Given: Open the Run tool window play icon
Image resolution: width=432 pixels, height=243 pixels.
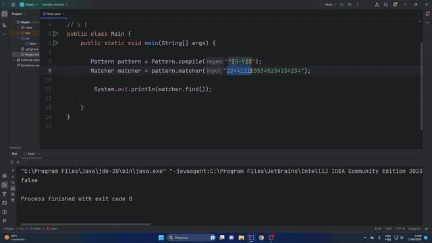Looking at the screenshot, I should click(5, 185).
